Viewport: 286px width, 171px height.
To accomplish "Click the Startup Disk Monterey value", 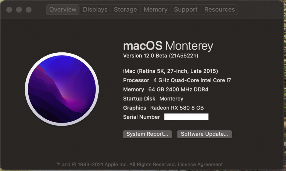I will pyautogui.click(x=171, y=99).
